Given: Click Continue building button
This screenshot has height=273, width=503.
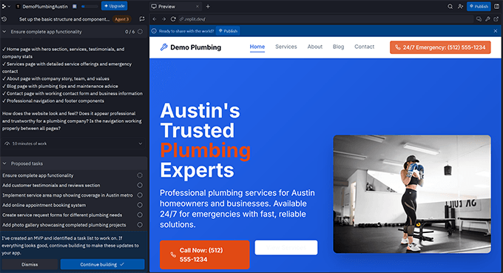Looking at the screenshot, I should 102,264.
